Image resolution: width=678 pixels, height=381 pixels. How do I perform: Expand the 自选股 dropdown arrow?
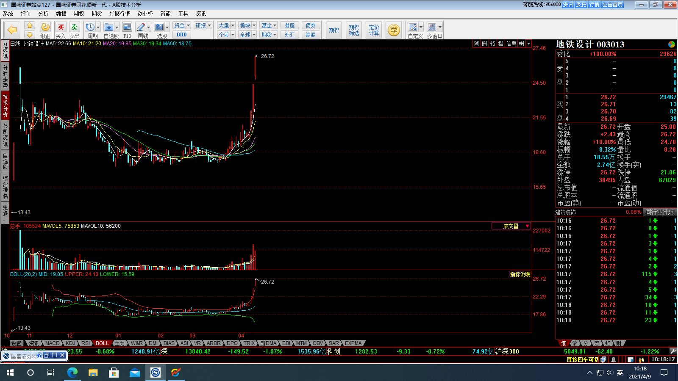coord(117,27)
